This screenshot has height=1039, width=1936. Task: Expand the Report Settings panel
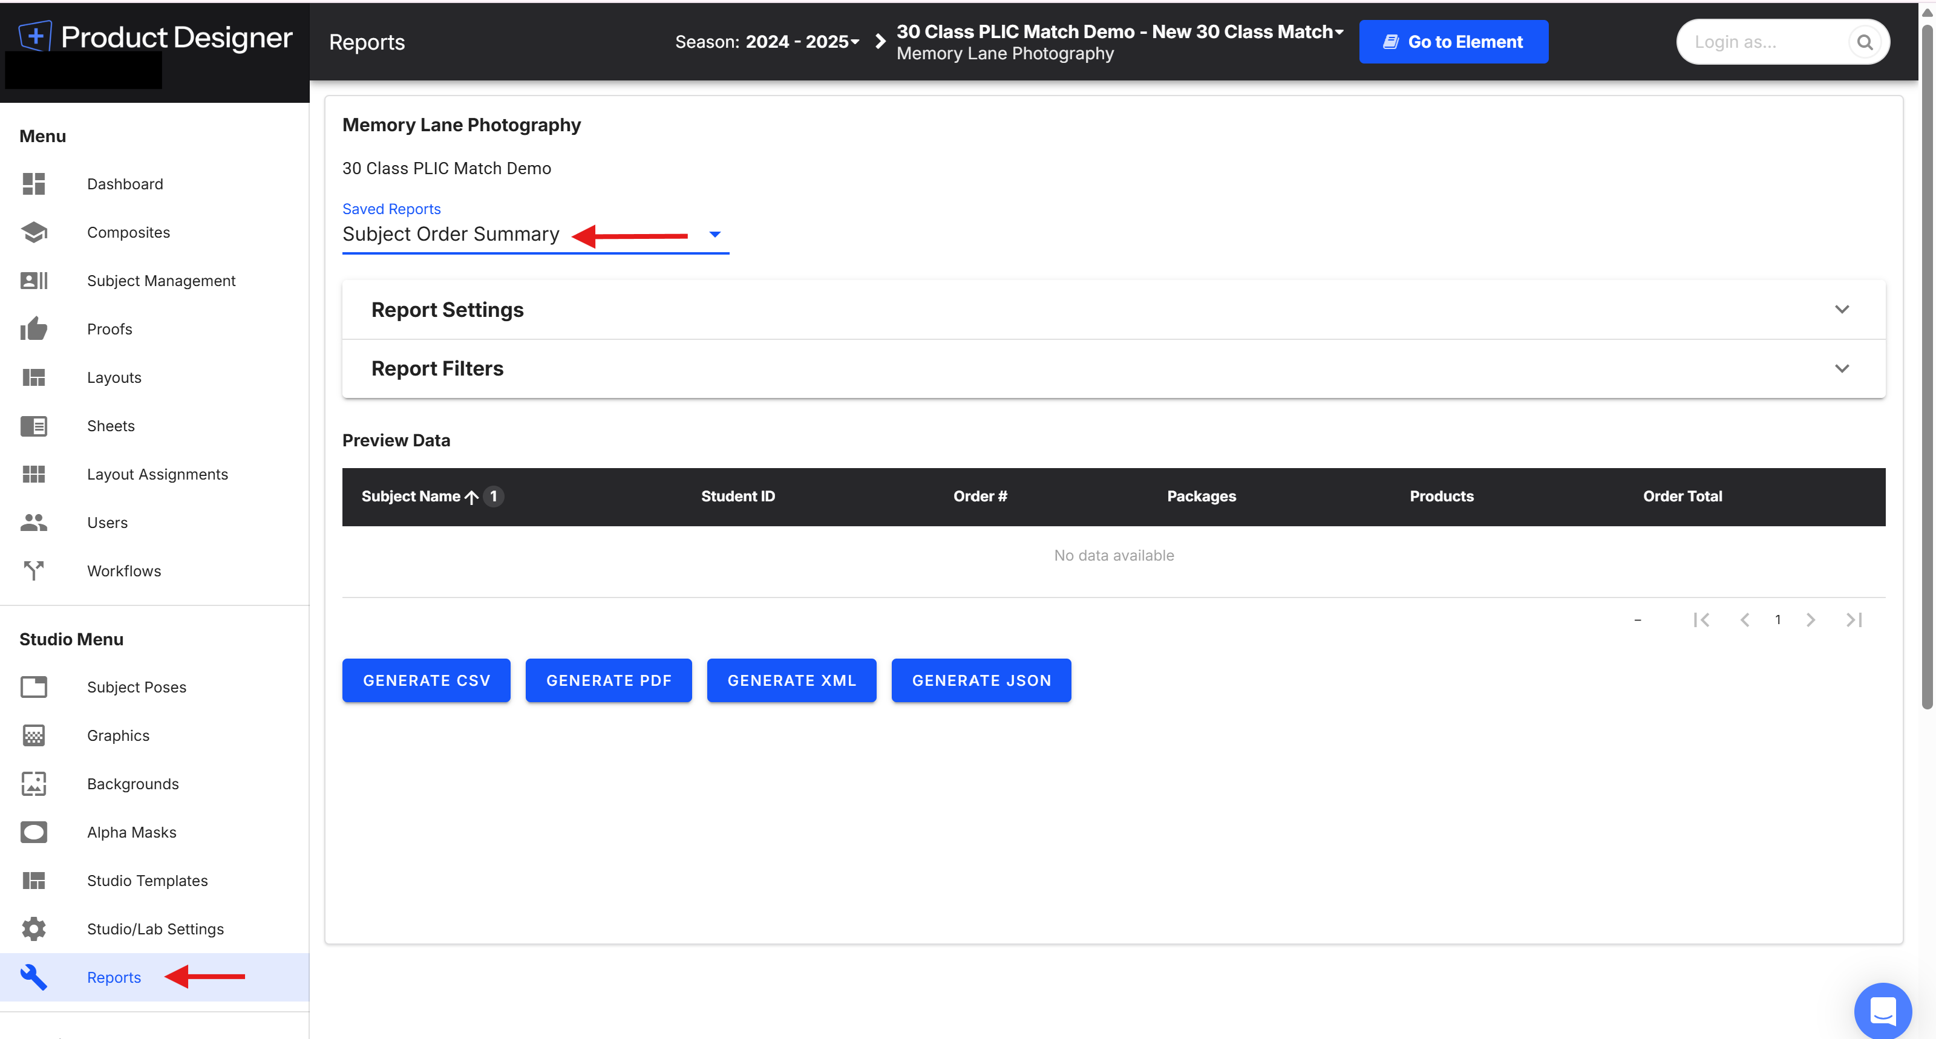(x=1113, y=310)
